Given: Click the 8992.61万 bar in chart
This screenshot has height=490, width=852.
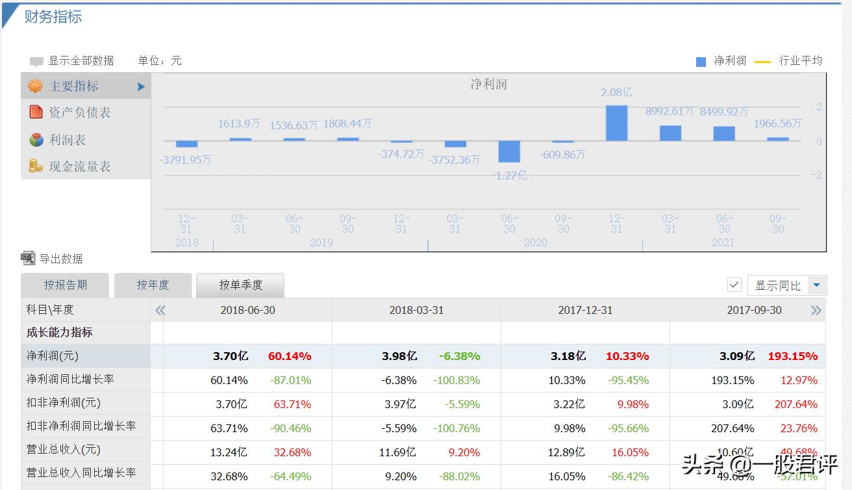Looking at the screenshot, I should point(670,133).
